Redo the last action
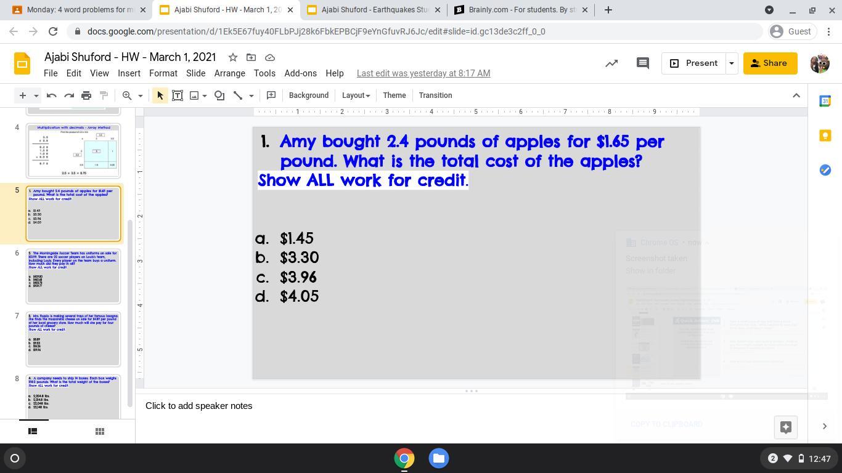 (69, 95)
